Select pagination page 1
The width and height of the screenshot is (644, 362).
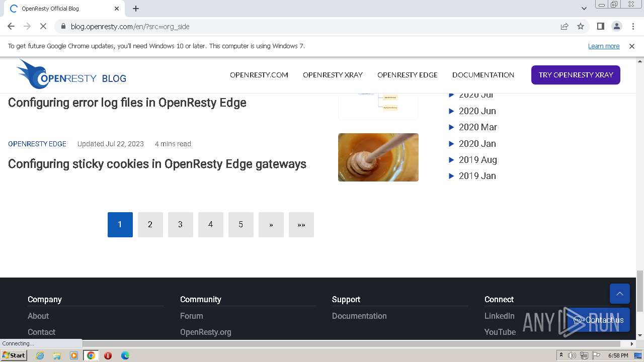click(120, 225)
